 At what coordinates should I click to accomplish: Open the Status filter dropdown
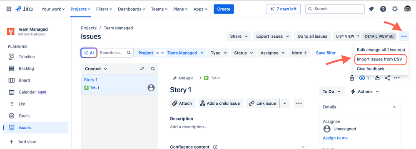coord(243,53)
